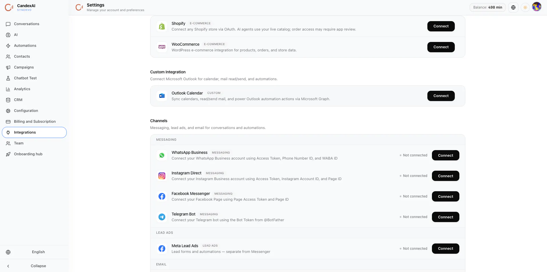This screenshot has height=272, width=547.
Task: Connect Meta Lead Ads
Action: 445,249
